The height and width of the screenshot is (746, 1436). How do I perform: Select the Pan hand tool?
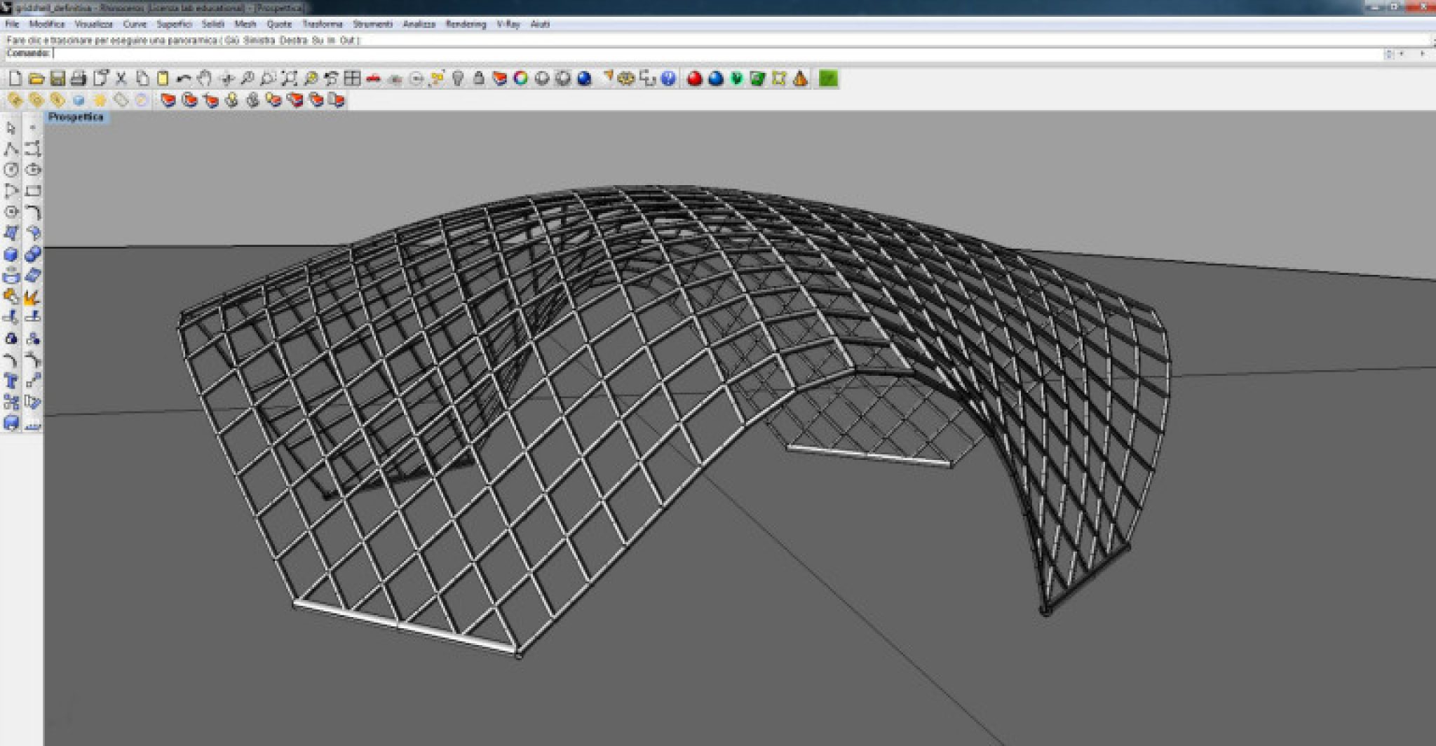coord(204,79)
